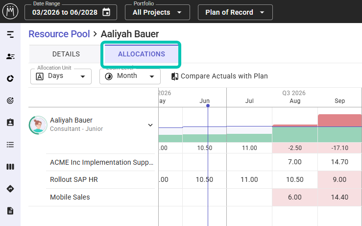The image size is (362, 226).
Task: Click Mobile Sales 6.00 in Aug
Action: point(295,197)
